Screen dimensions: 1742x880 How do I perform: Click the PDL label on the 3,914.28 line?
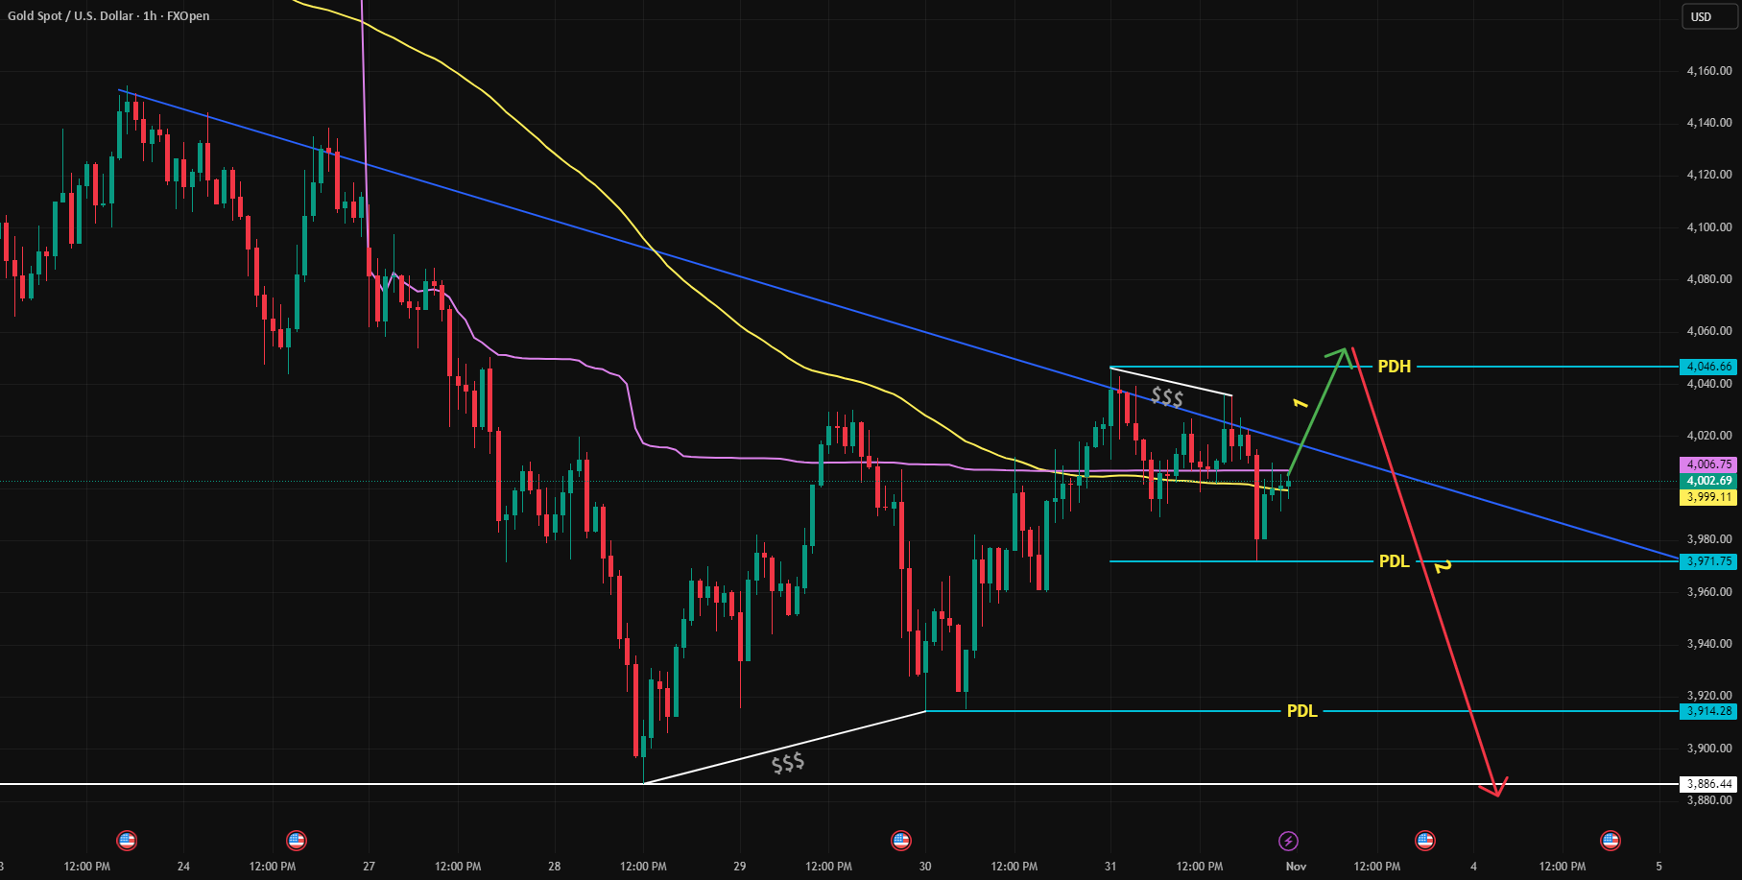1302,711
